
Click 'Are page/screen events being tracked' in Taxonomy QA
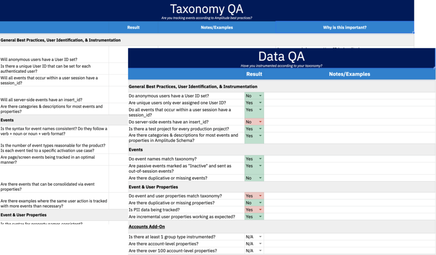pyautogui.click(x=48, y=160)
